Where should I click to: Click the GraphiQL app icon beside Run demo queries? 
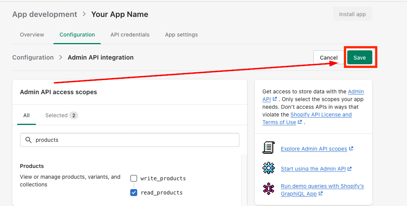click(268, 189)
